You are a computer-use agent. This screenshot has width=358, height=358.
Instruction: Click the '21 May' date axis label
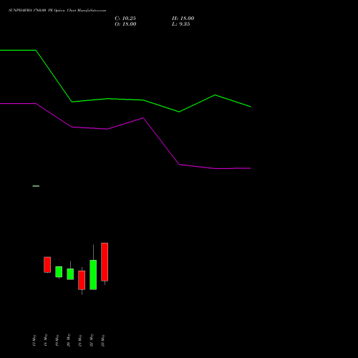(80, 340)
